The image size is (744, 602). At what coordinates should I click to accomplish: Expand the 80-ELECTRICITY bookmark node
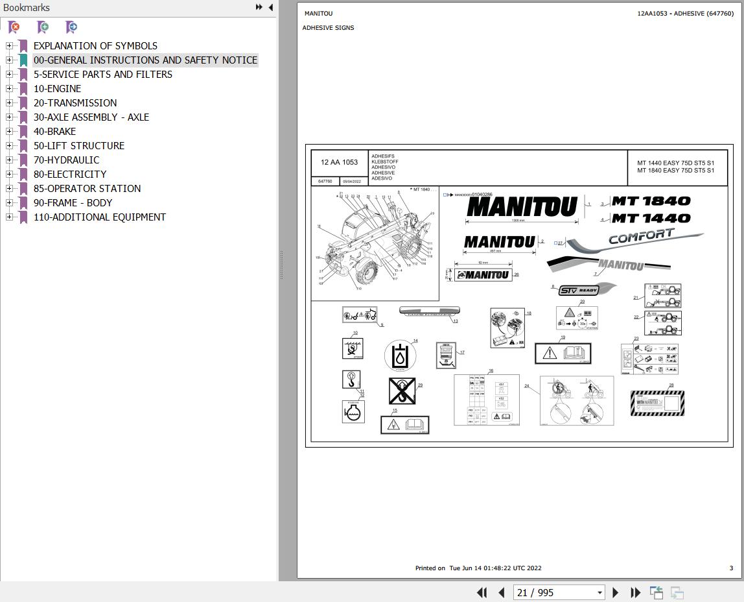(9, 174)
